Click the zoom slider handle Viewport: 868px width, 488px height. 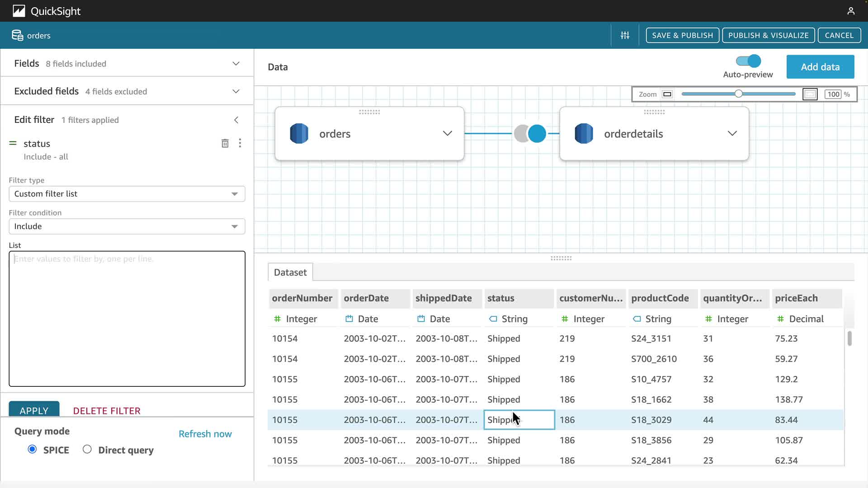pyautogui.click(x=738, y=94)
